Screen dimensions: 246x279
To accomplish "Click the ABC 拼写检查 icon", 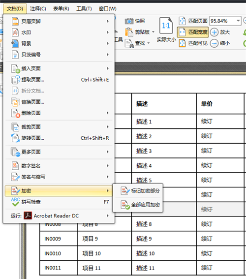I will [x=15, y=202].
